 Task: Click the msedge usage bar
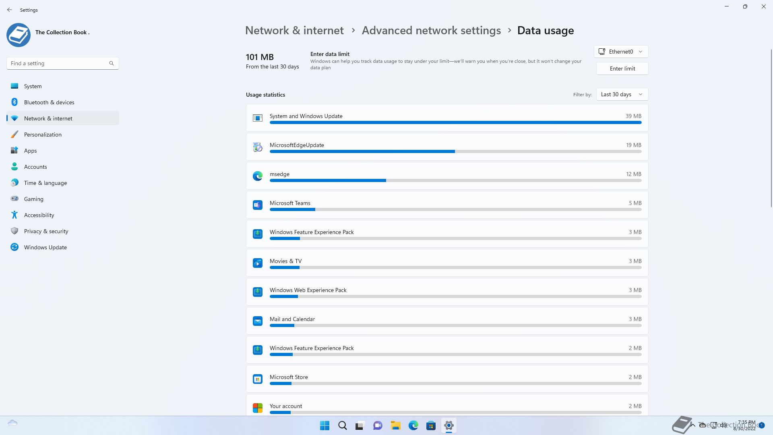[x=455, y=180]
